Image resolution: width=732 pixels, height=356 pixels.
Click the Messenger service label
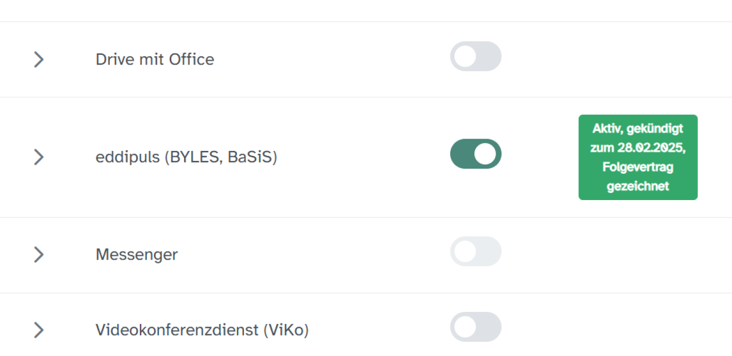click(136, 254)
